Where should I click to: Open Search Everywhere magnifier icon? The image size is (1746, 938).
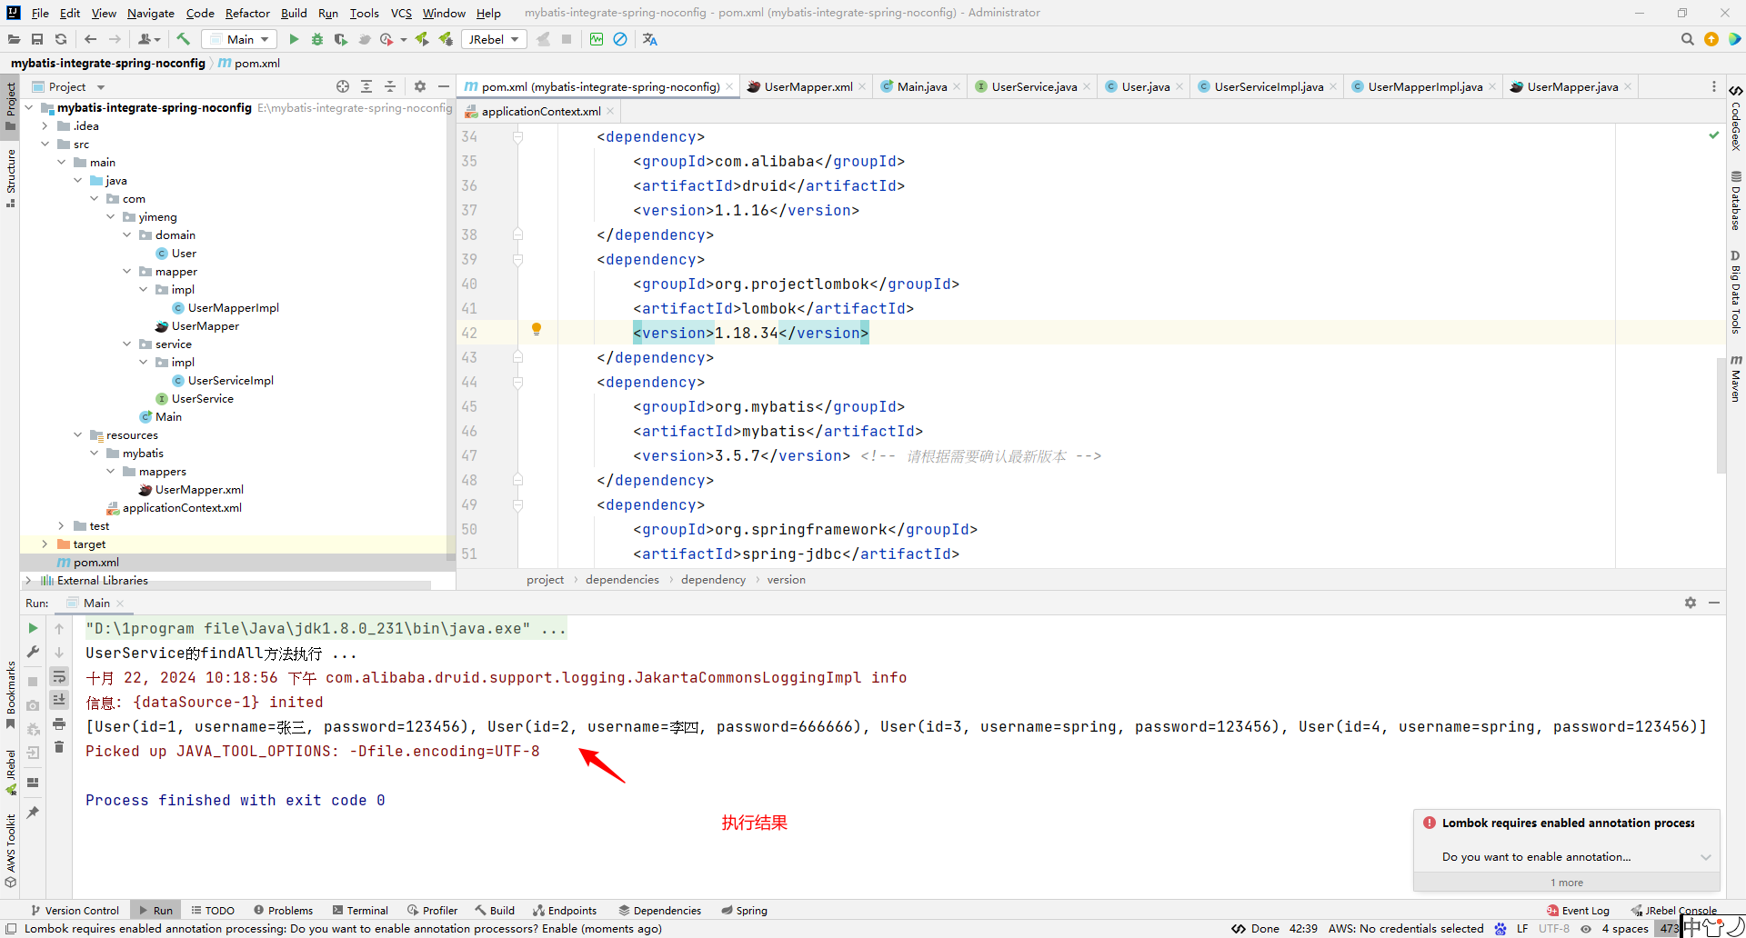pyautogui.click(x=1687, y=39)
